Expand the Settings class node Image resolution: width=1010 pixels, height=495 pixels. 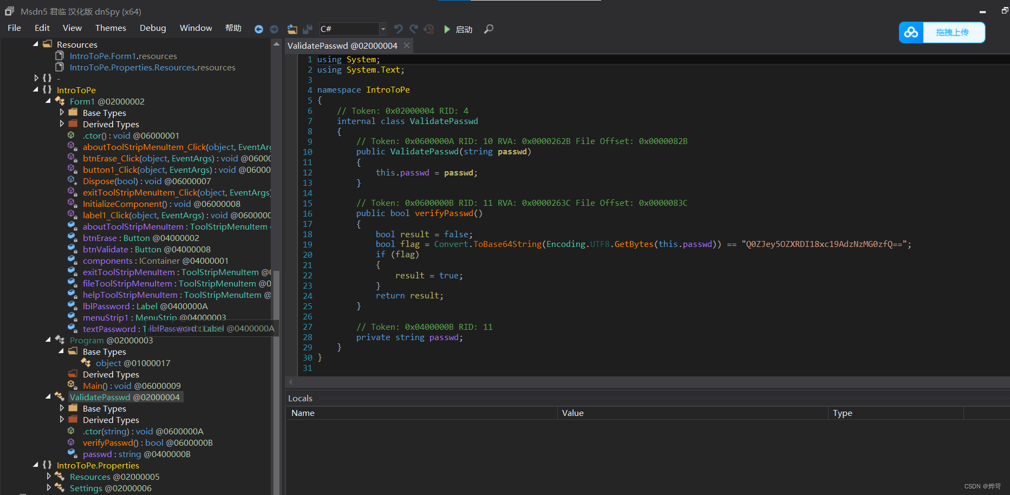tap(49, 488)
